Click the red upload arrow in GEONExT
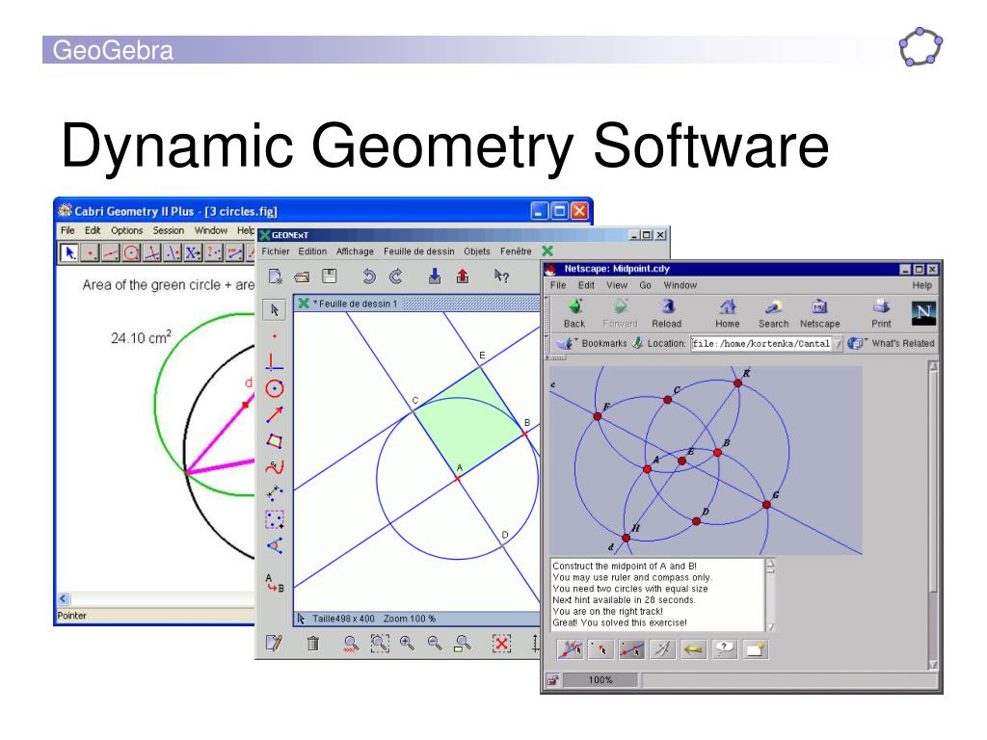Image resolution: width=987 pixels, height=740 pixels. coord(463,277)
